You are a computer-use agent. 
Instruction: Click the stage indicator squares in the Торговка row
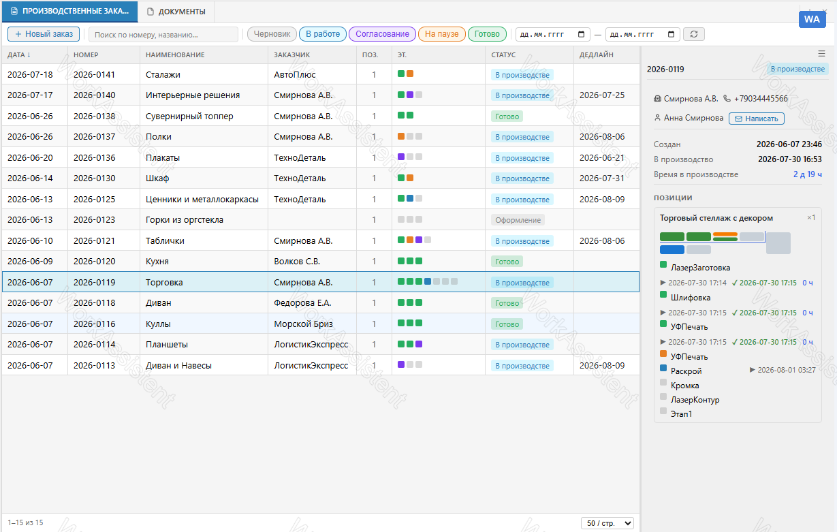[x=428, y=281]
